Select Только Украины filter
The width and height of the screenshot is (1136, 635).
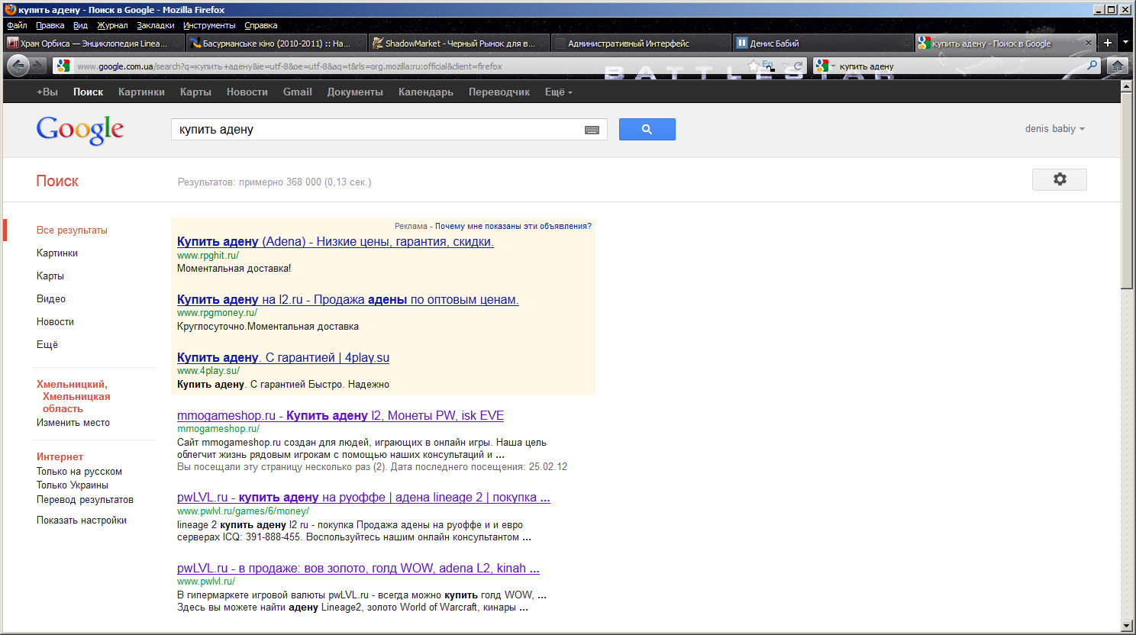[x=73, y=485]
